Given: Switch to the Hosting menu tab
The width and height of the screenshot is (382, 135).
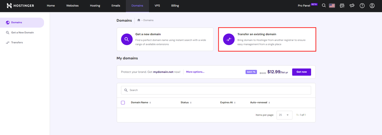Looking at the screenshot, I should click(95, 6).
